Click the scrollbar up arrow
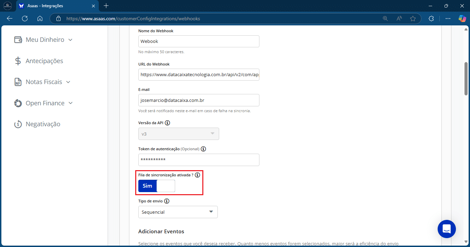Viewport: 470px width, 247px height. 466,30
